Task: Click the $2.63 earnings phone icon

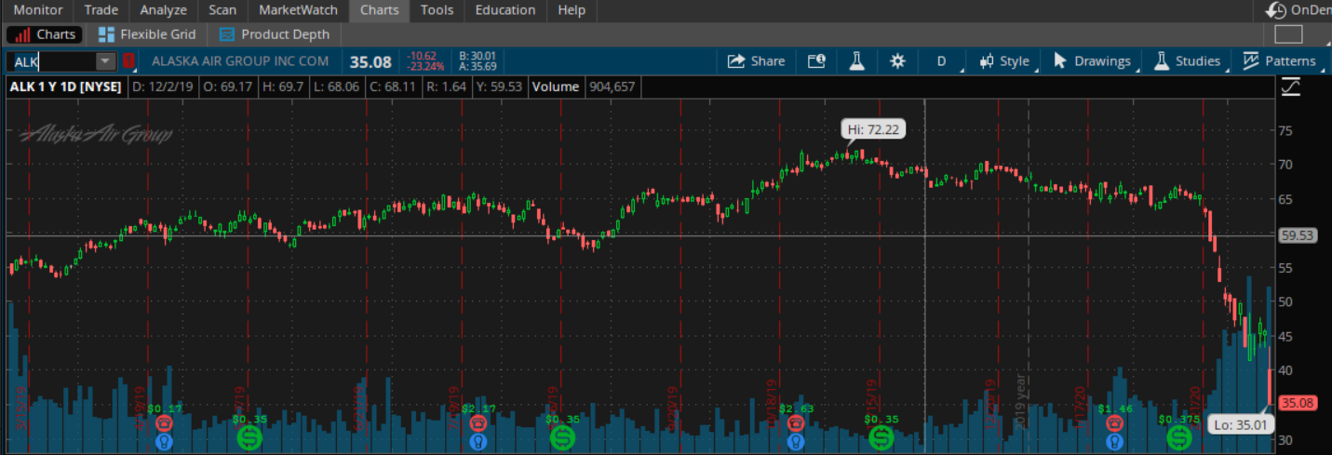Action: click(796, 423)
